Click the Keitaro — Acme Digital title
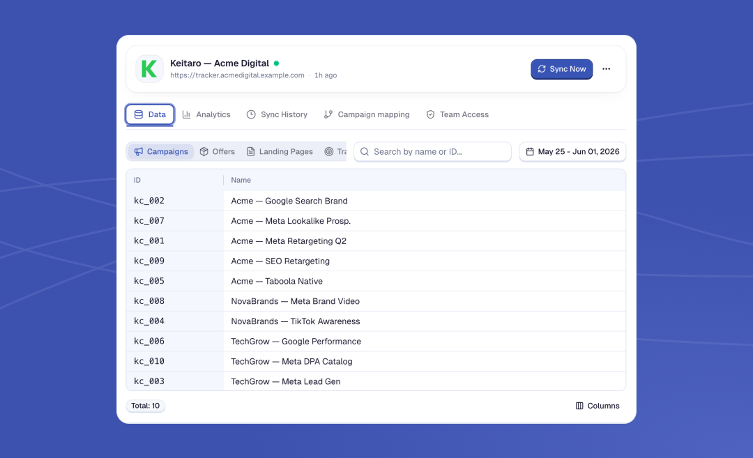The image size is (753, 458). point(220,63)
